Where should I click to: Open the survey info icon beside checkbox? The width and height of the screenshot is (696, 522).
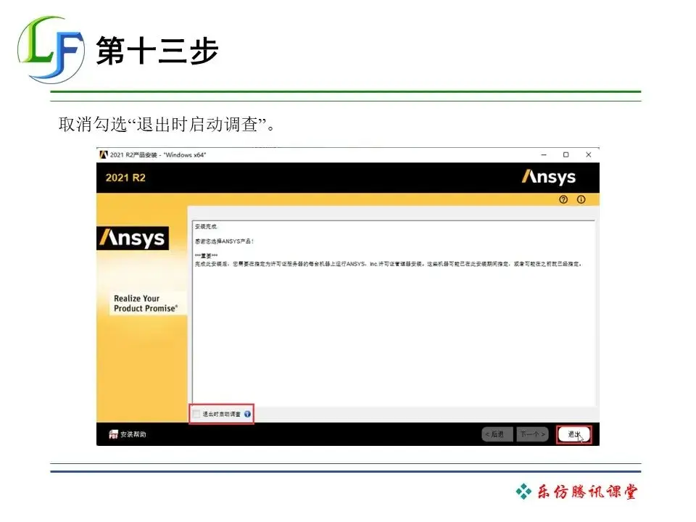point(248,414)
